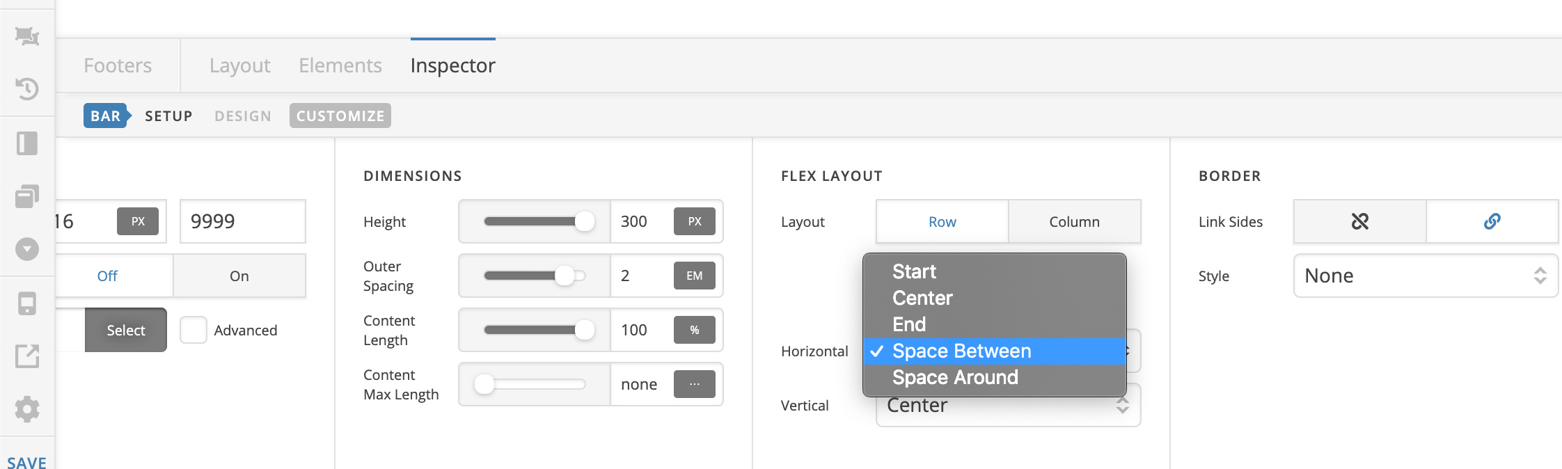Set flex Layout to Column
The image size is (1562, 469).
point(1074,221)
